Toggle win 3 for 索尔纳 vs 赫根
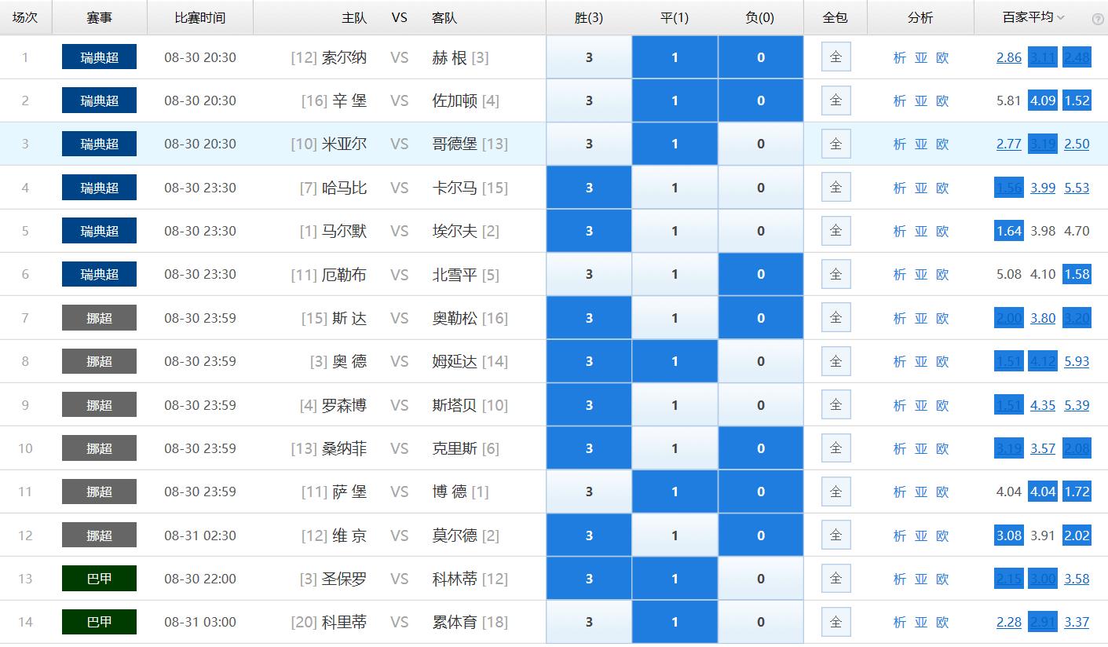The height and width of the screenshot is (647, 1108). point(589,57)
